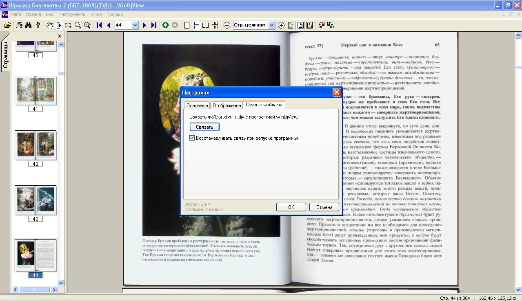The width and height of the screenshot is (522, 301).
Task: Select the text selection cursor tool
Action: click(59, 25)
